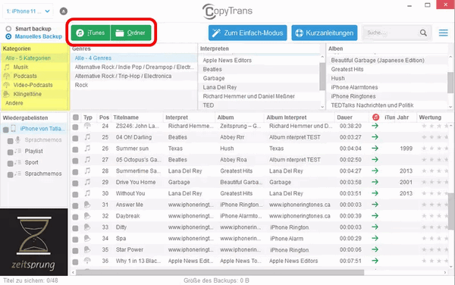Switch to Zum Einfach-Modus
The image size is (455, 285).
pyautogui.click(x=247, y=33)
